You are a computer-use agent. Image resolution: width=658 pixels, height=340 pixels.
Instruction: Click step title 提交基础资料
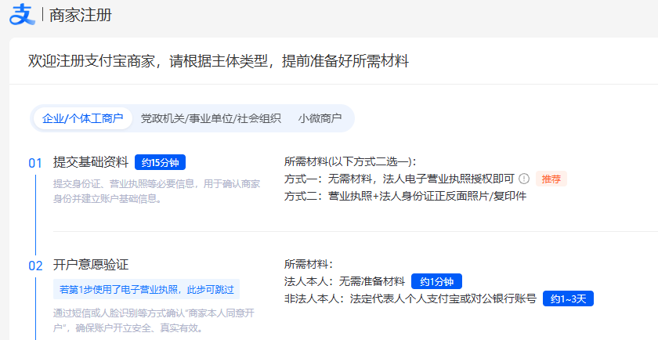click(91, 162)
